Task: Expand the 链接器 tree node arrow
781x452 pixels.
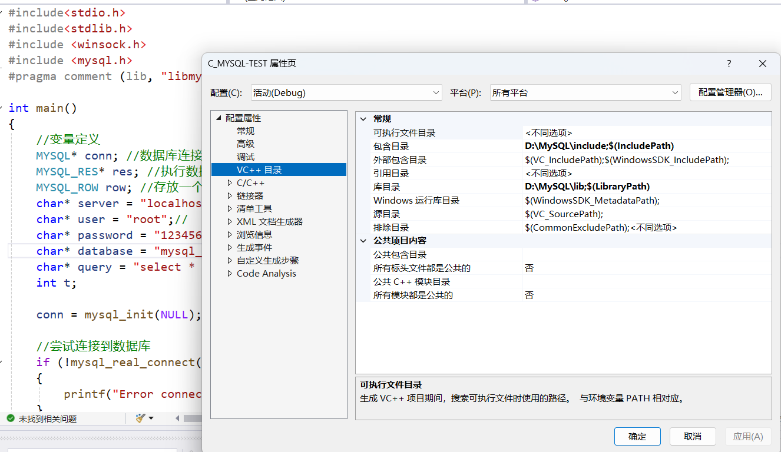Action: (230, 196)
